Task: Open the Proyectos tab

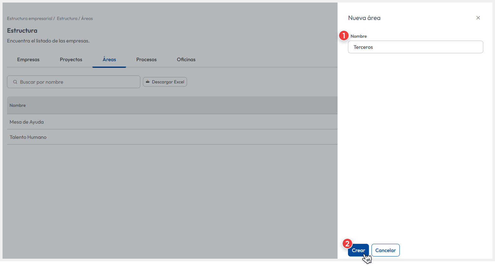Action: tap(71, 60)
